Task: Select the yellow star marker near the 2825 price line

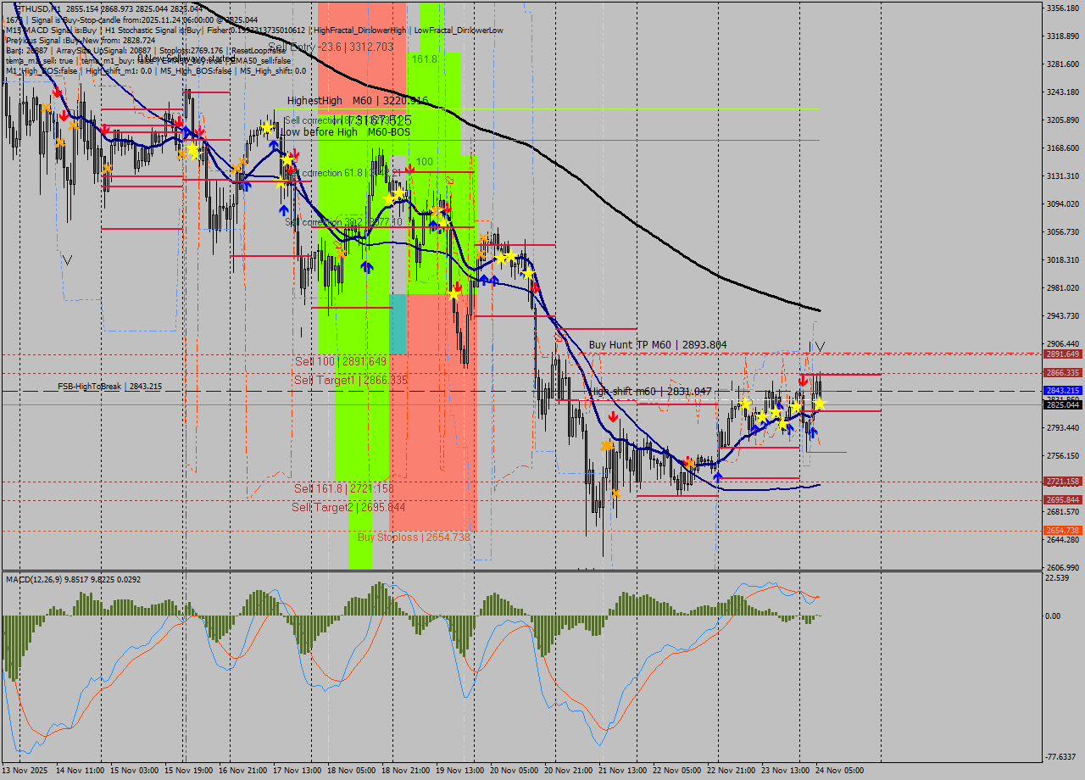Action: coord(820,404)
